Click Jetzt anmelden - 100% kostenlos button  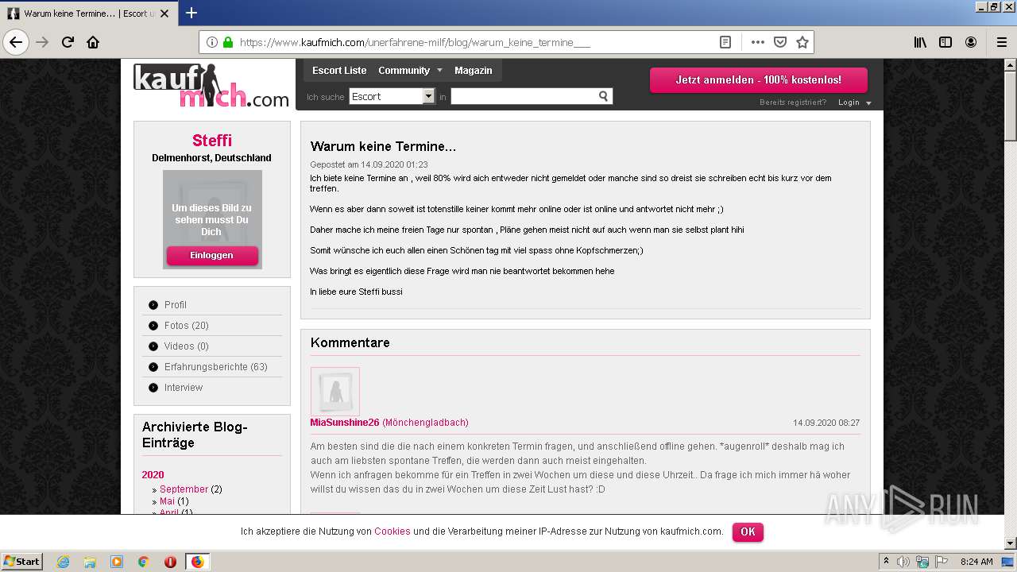coord(759,80)
